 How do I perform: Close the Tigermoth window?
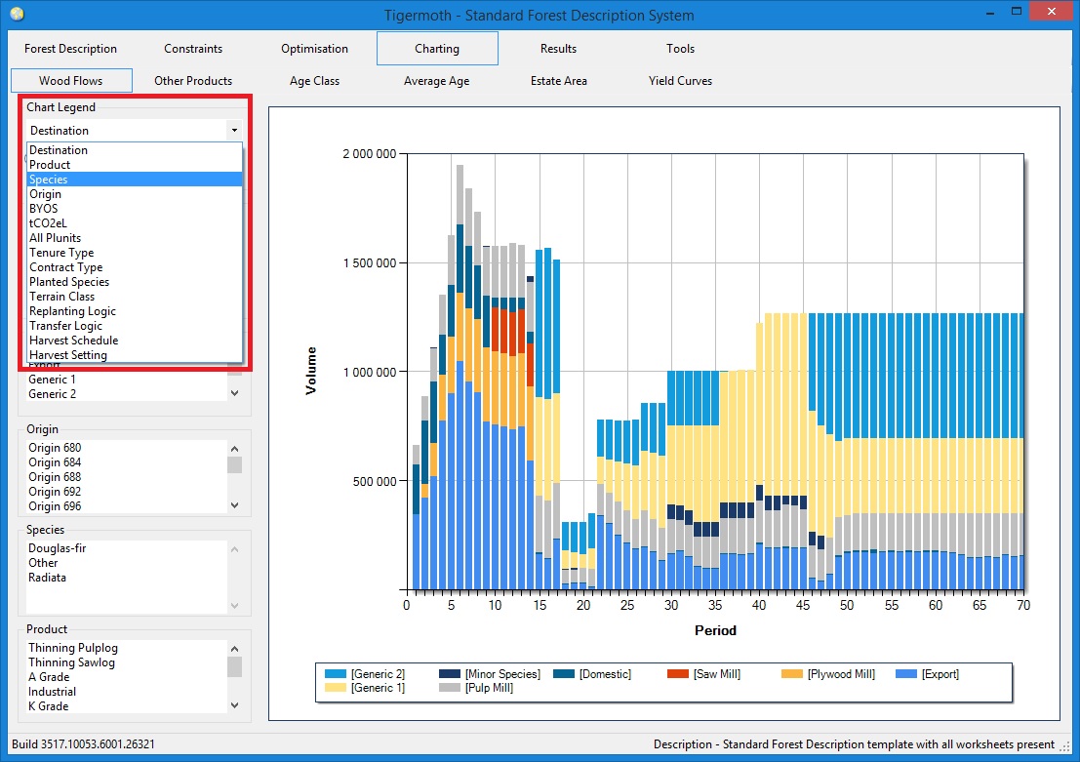pyautogui.click(x=1051, y=11)
